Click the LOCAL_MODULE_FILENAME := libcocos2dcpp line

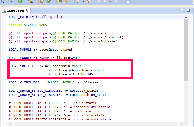pos(45,58)
